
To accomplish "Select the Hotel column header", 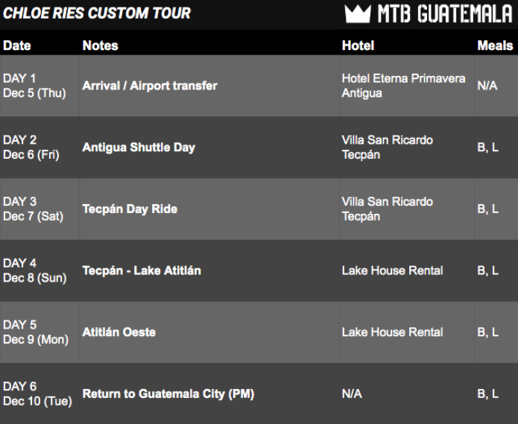I will click(358, 45).
